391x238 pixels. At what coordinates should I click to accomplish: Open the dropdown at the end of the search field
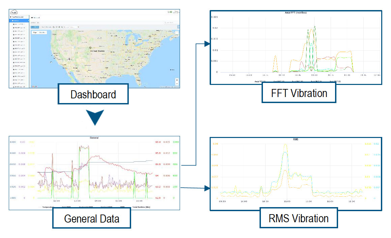click(x=78, y=27)
